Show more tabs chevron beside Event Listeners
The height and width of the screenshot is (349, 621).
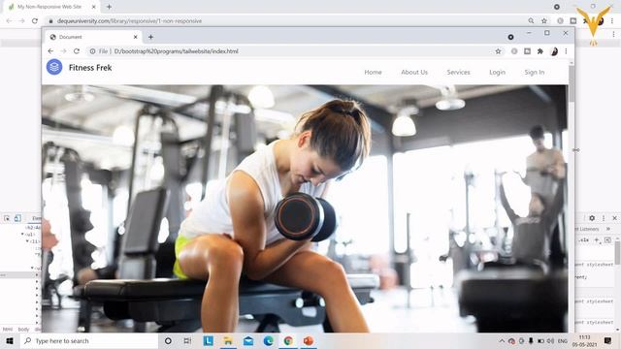point(608,229)
